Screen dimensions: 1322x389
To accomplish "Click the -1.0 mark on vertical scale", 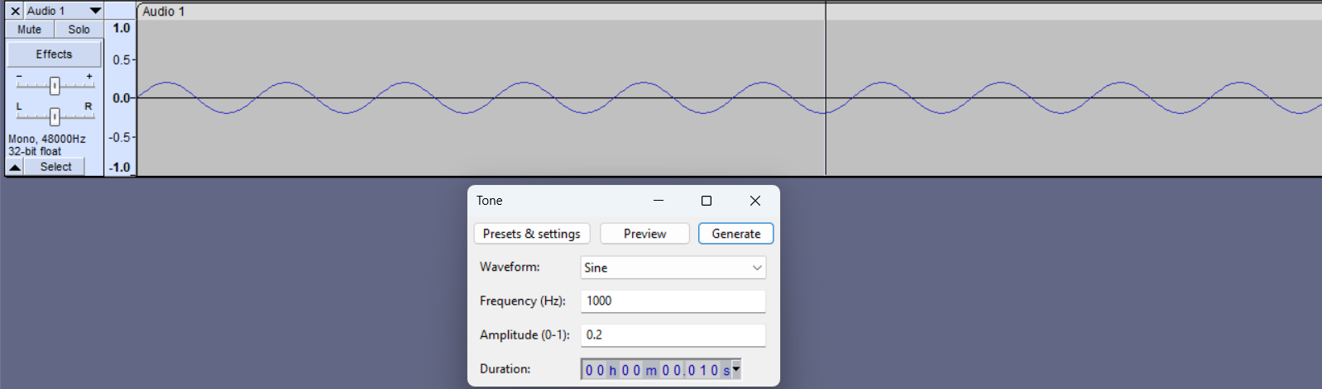I will click(x=120, y=168).
